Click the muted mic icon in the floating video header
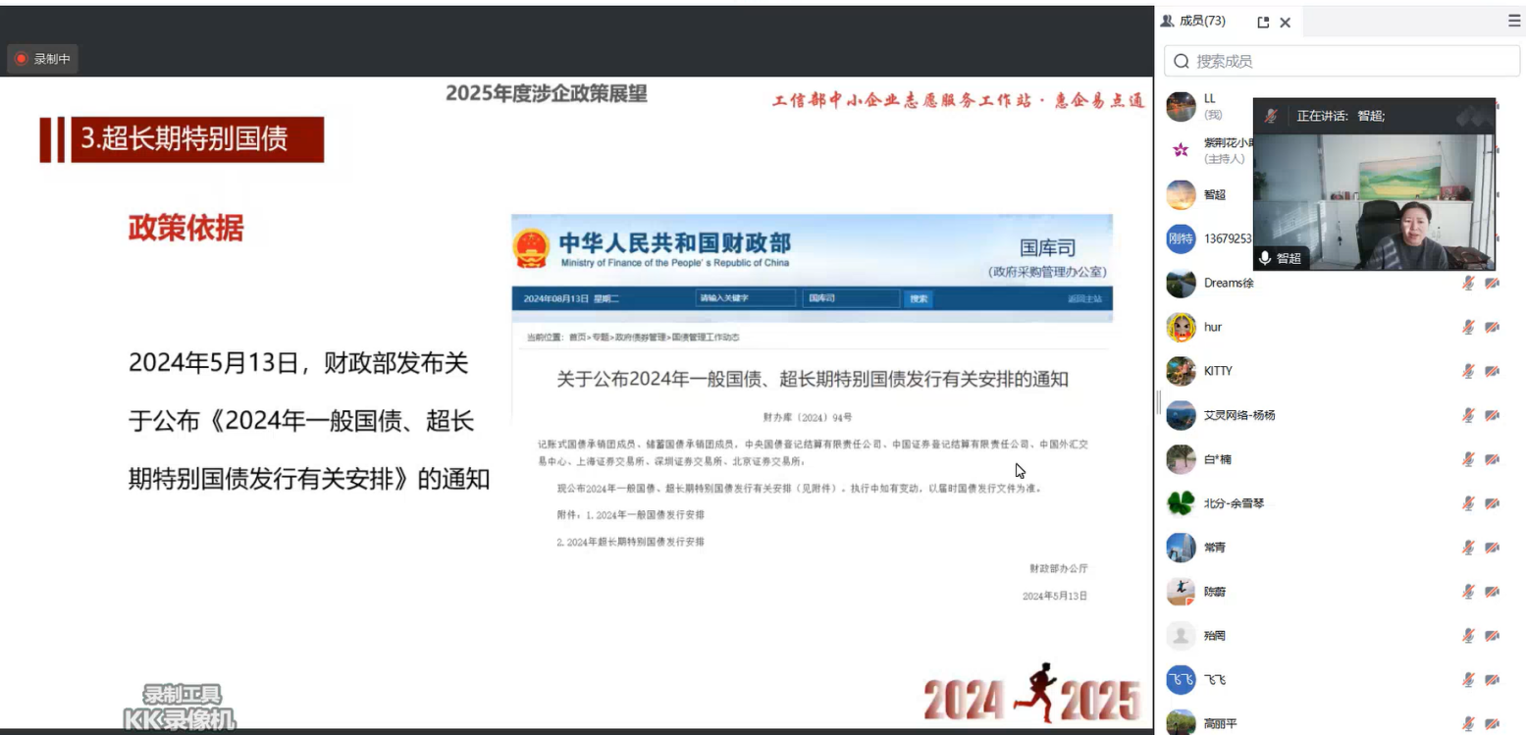The image size is (1526, 735). (x=1271, y=116)
